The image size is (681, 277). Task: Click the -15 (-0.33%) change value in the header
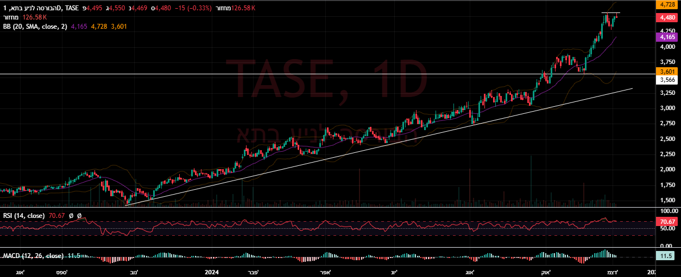194,8
